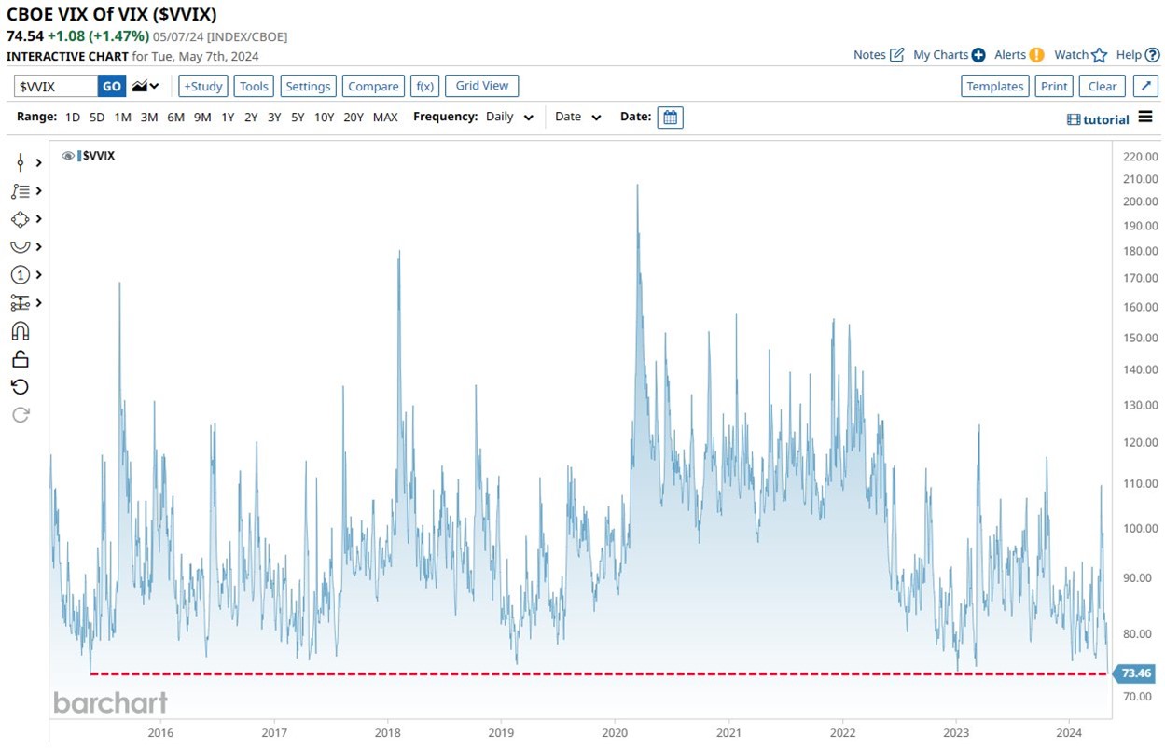Image resolution: width=1165 pixels, height=749 pixels.
Task: Select the crosshair line drawing tool
Action: (21, 162)
